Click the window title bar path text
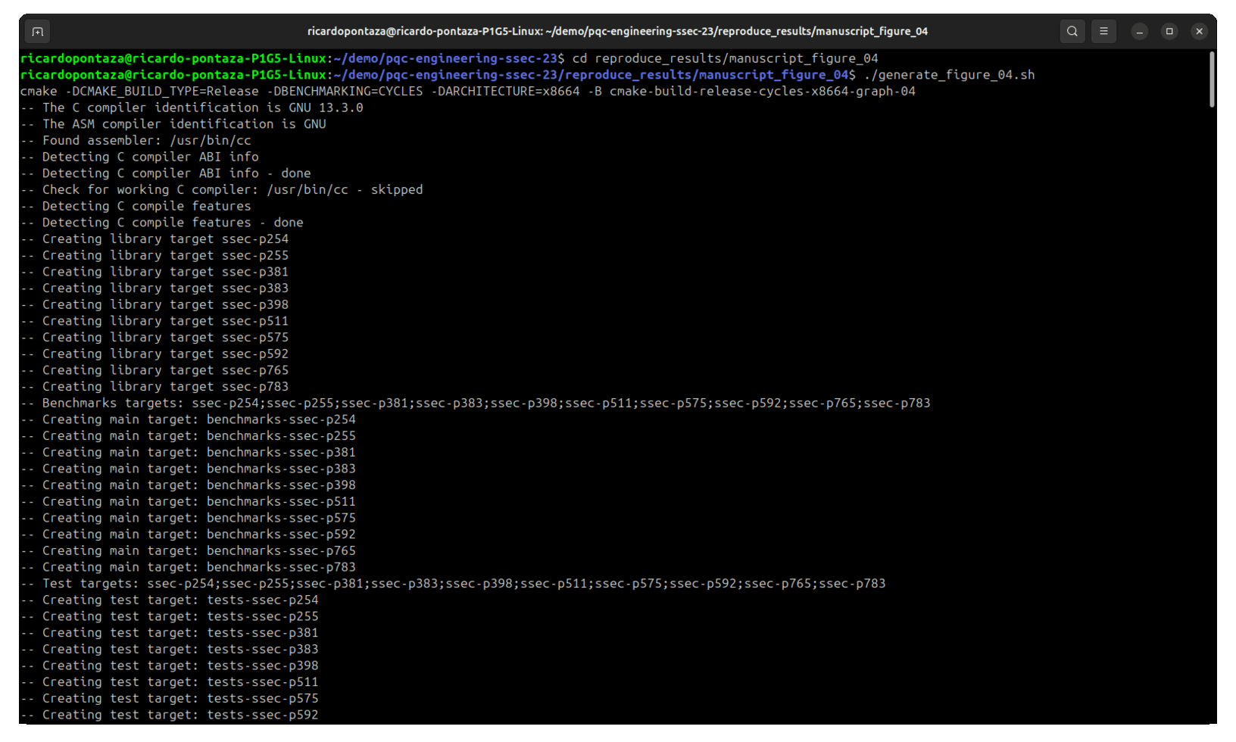The height and width of the screenshot is (742, 1236). click(617, 31)
